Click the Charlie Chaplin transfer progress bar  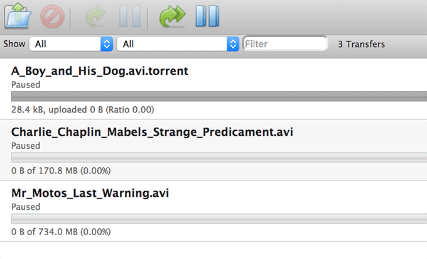tap(219, 158)
